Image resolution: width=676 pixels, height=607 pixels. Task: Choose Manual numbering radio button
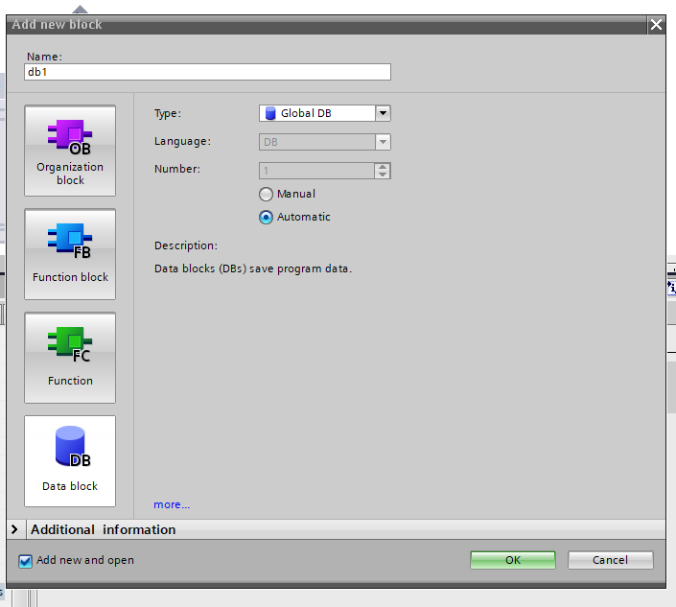[266, 194]
